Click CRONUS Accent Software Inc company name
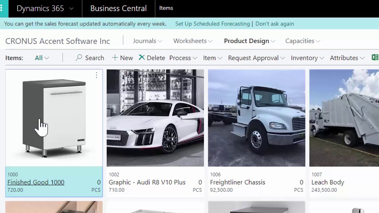The image size is (379, 213). (57, 41)
